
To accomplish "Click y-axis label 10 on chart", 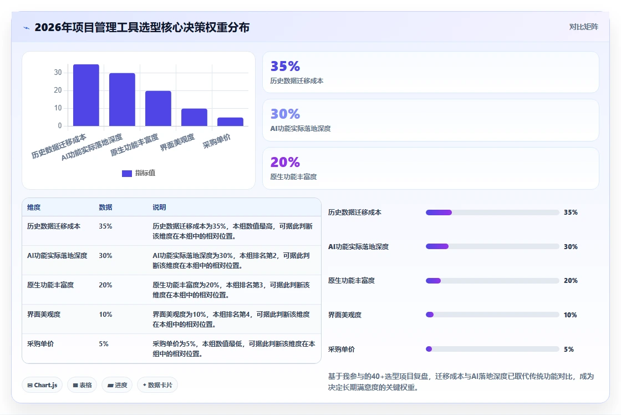I will pos(58,108).
